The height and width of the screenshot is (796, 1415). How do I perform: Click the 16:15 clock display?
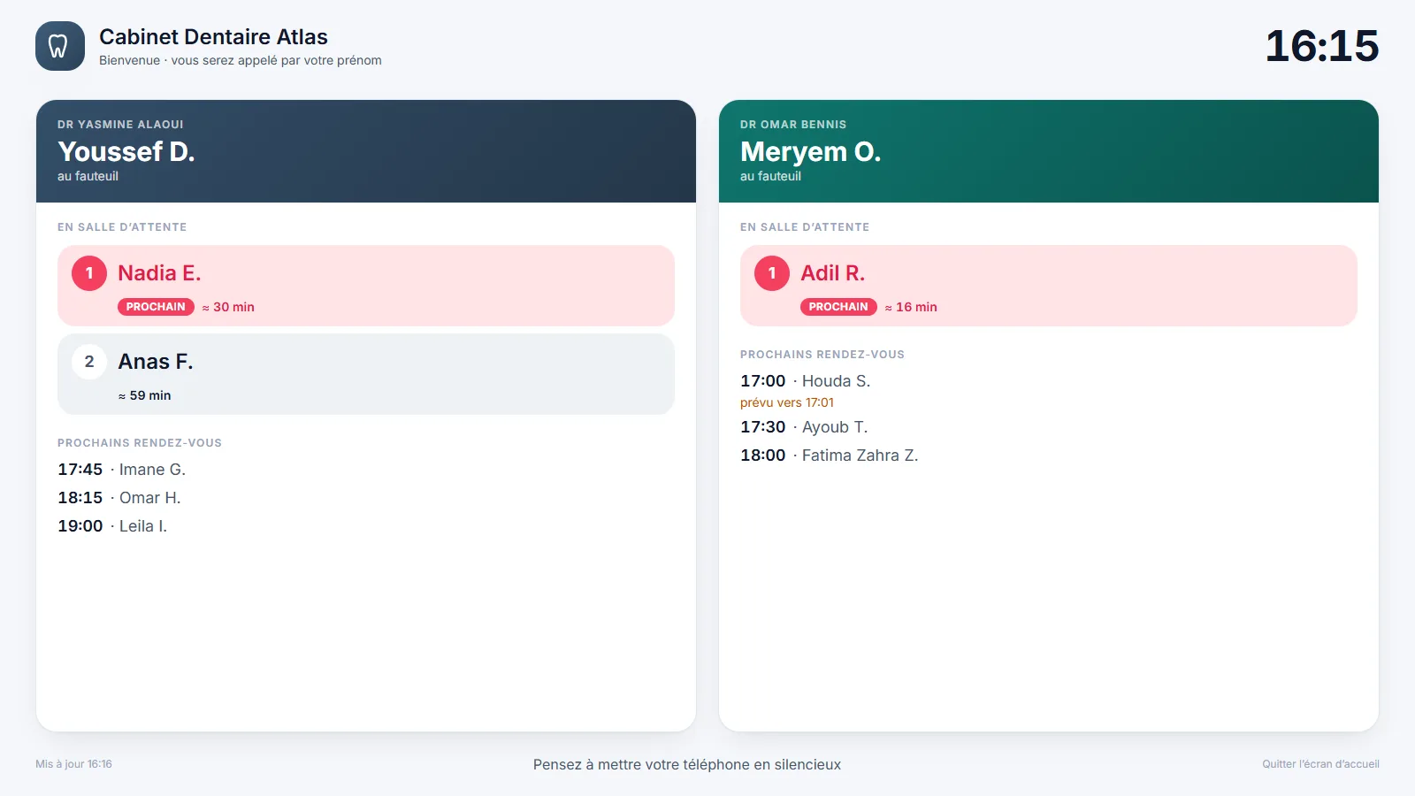coord(1322,46)
